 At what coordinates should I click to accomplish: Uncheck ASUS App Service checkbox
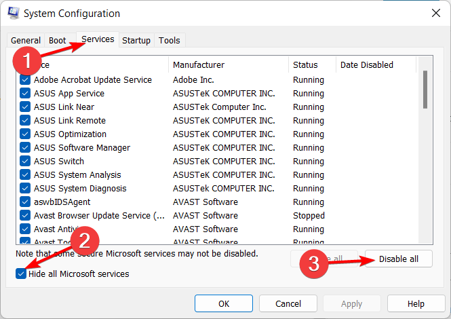click(25, 94)
